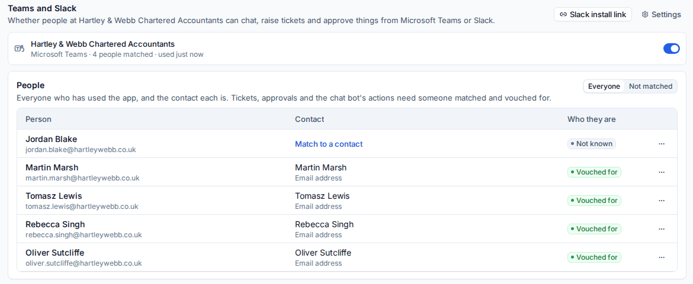Image resolution: width=693 pixels, height=284 pixels.
Task: Click Jordan Blake name in Person column
Action: point(52,139)
